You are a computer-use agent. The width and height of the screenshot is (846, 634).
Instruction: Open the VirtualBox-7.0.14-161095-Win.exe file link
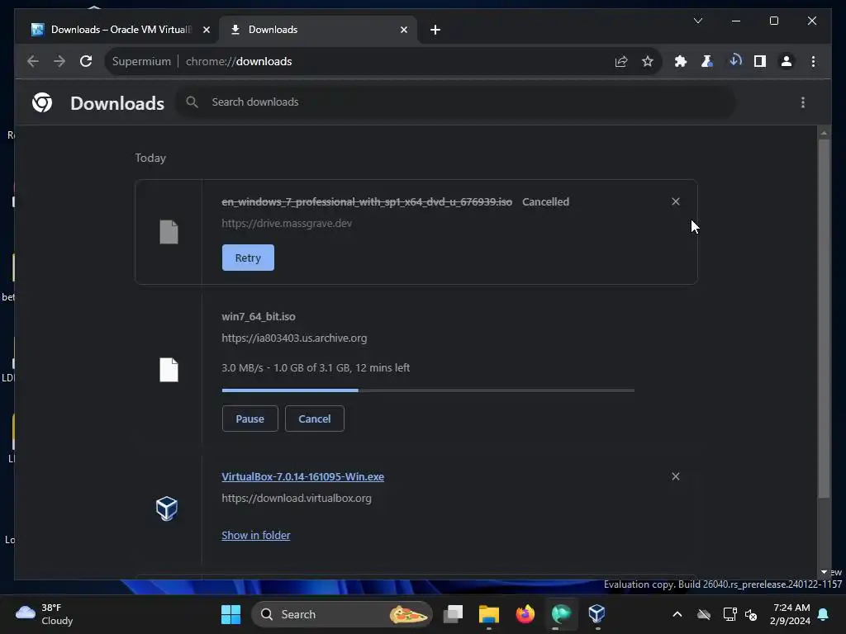tap(302, 476)
